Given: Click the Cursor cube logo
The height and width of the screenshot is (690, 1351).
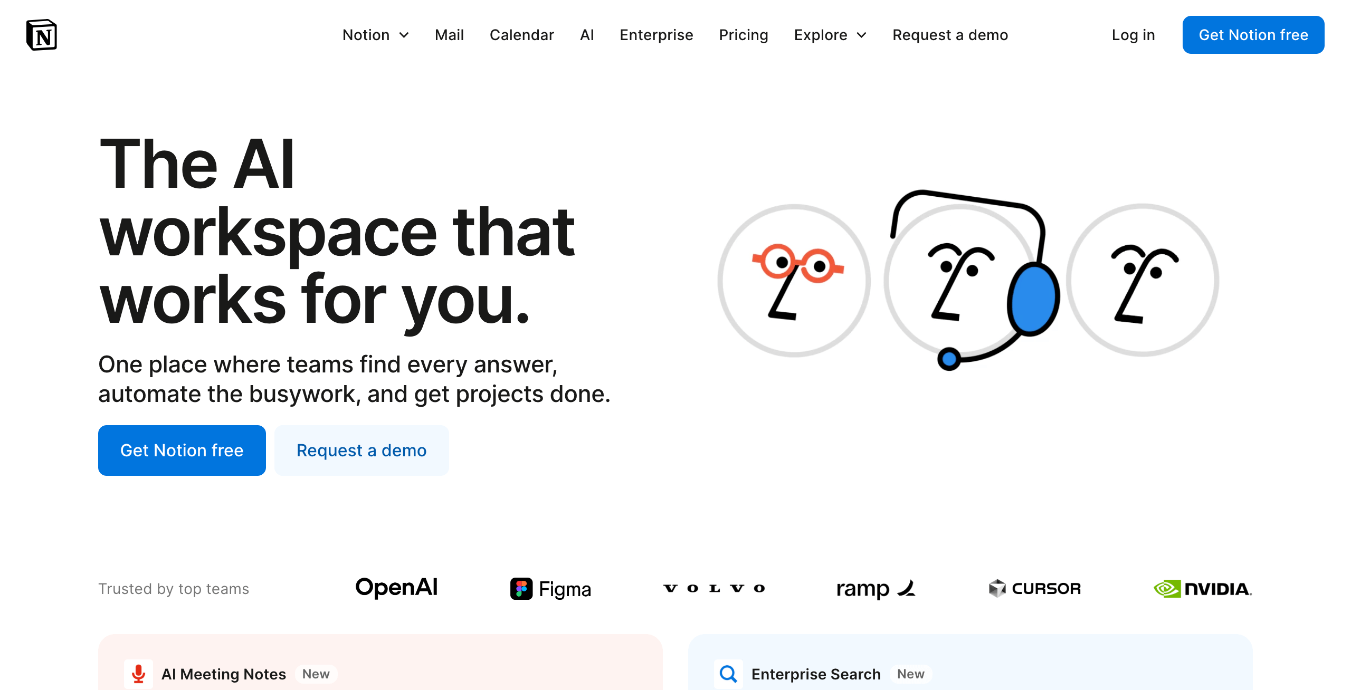Looking at the screenshot, I should coord(997,588).
